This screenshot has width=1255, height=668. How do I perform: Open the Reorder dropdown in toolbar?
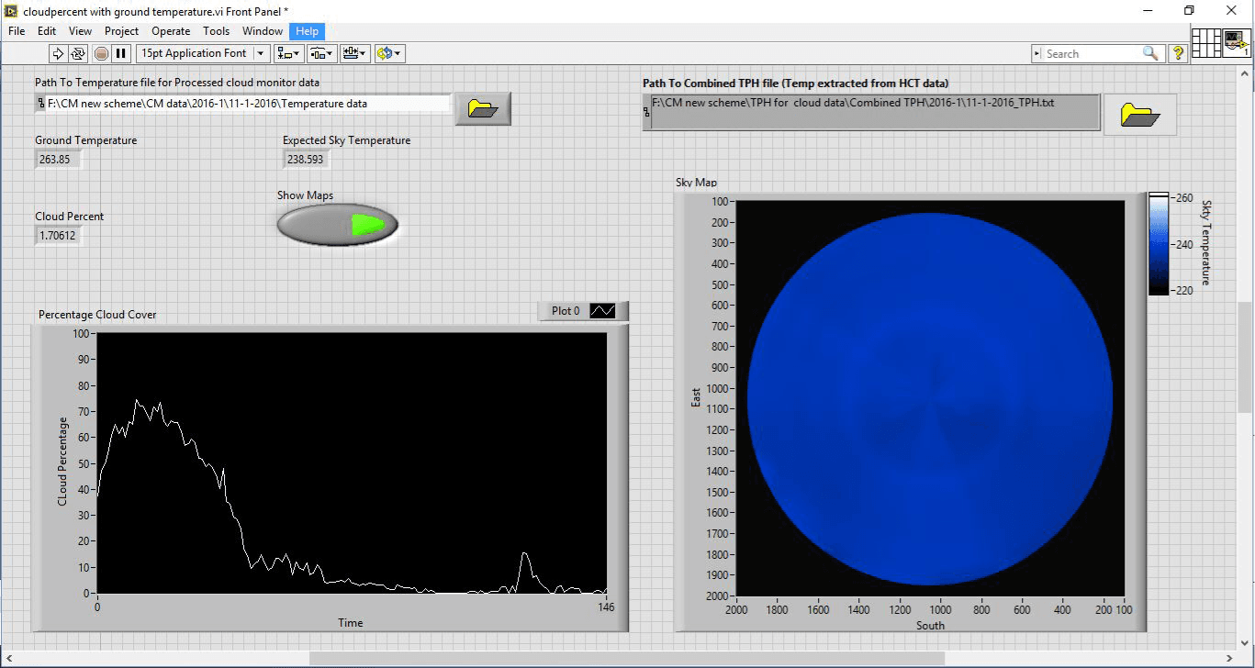[x=389, y=53]
